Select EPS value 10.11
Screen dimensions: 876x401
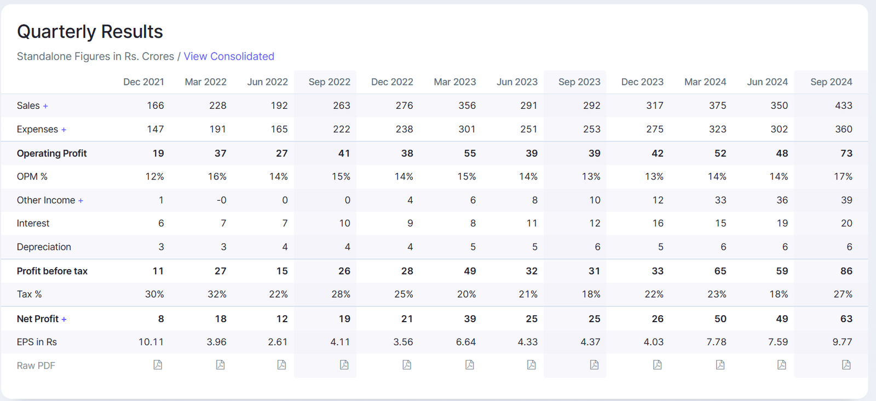pyautogui.click(x=151, y=342)
